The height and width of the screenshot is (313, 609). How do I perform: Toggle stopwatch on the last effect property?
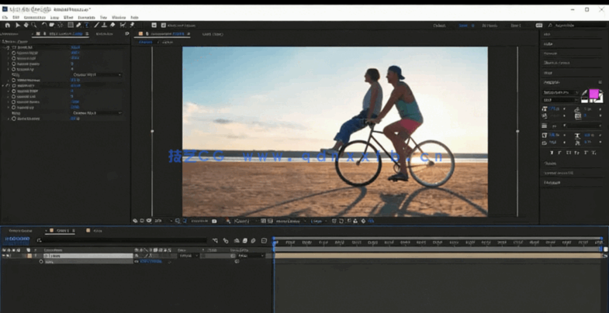tap(13, 119)
